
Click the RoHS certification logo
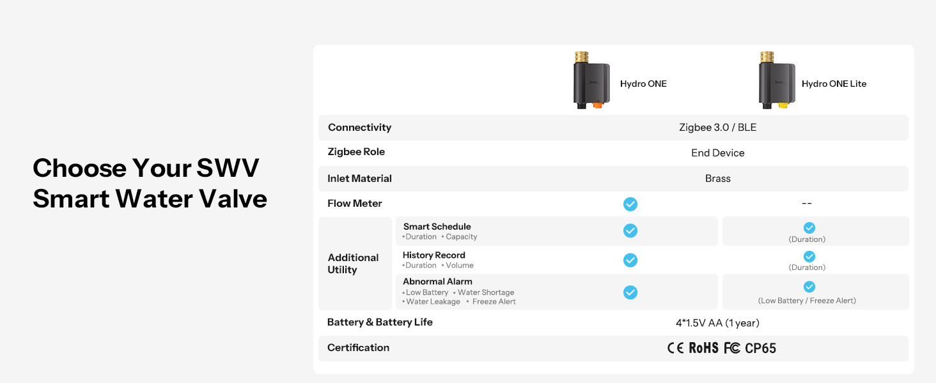coord(703,349)
